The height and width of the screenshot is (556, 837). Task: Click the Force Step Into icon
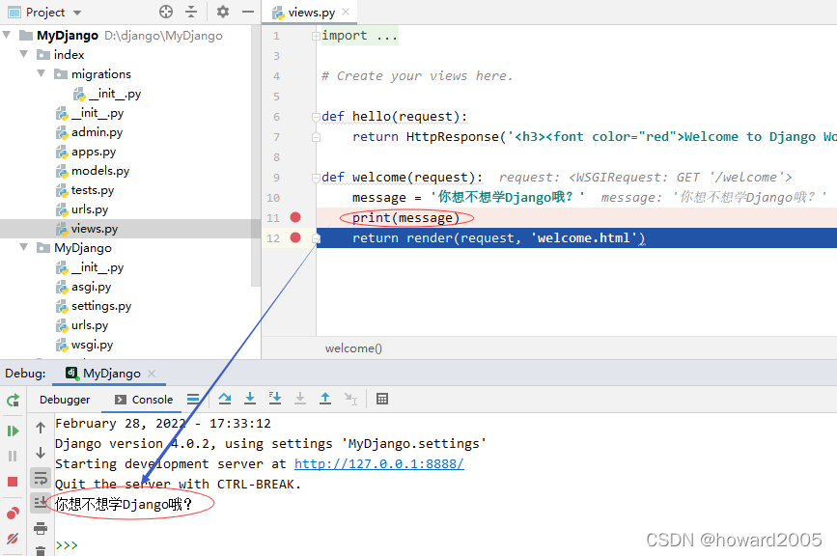coord(300,399)
